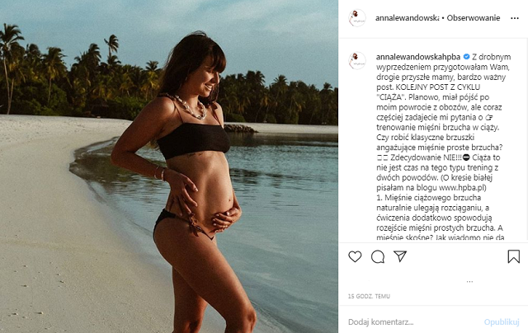
Task: Click the Obserwowanie following button
Action: click(474, 17)
